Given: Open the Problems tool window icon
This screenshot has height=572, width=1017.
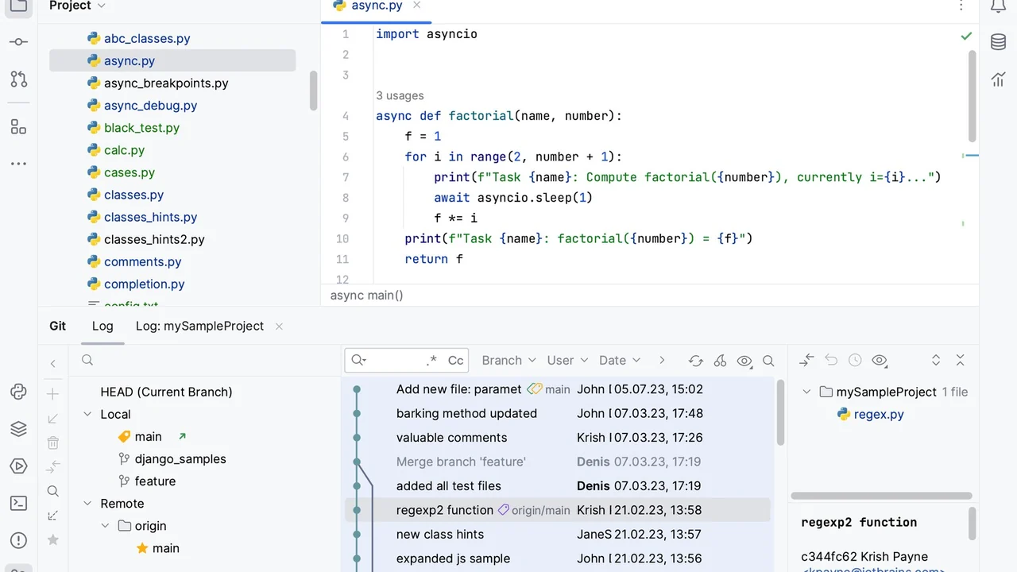Looking at the screenshot, I should click(18, 540).
